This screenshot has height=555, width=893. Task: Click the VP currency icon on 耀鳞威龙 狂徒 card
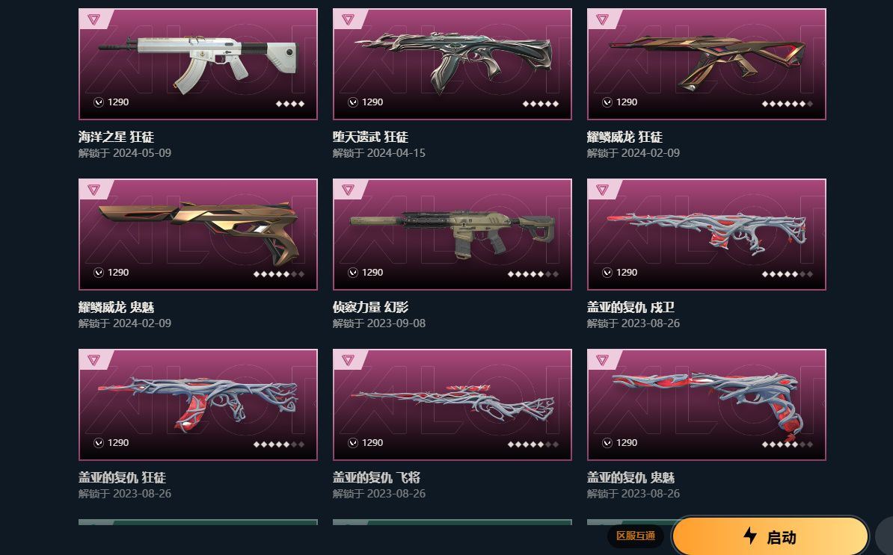coord(607,102)
